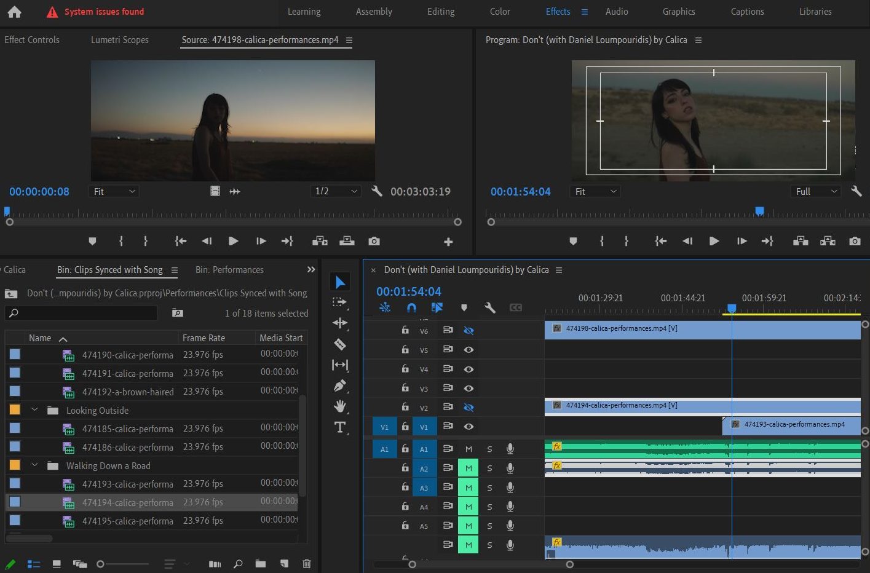Click the Home icon

(15, 12)
